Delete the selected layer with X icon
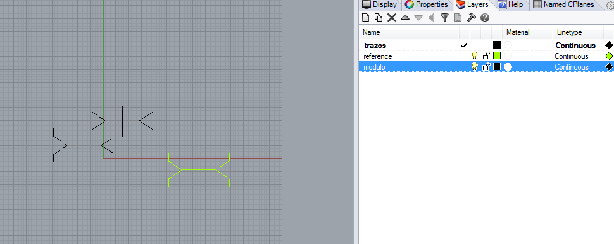The height and width of the screenshot is (244, 614). point(392,18)
